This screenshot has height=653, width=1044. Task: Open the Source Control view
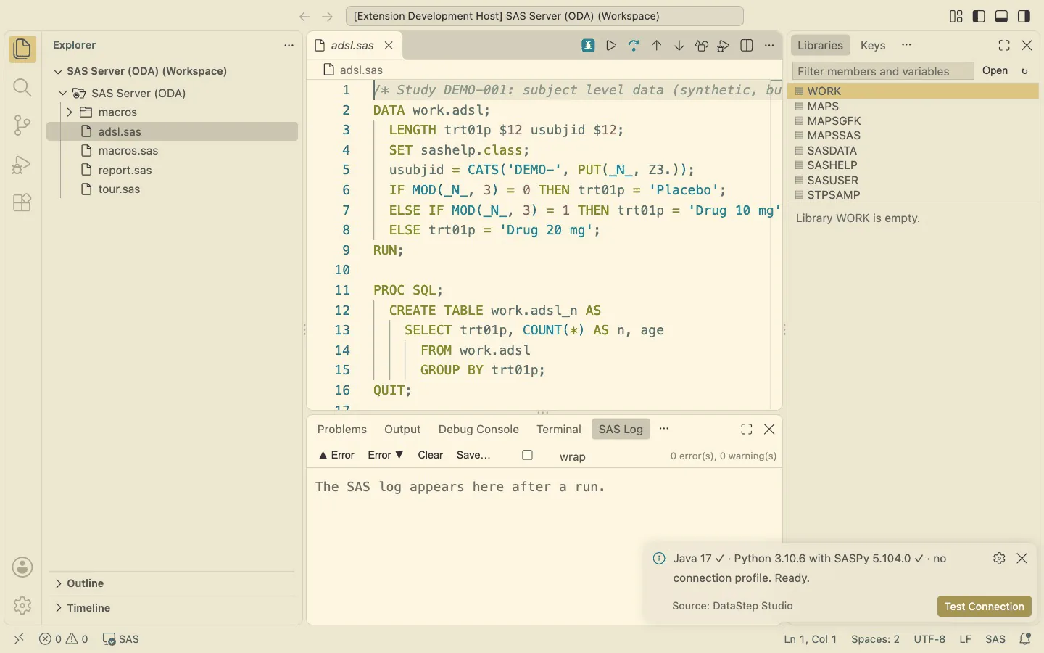point(22,126)
